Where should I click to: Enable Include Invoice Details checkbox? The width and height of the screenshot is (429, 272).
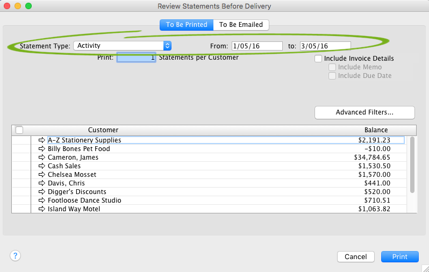[318, 59]
